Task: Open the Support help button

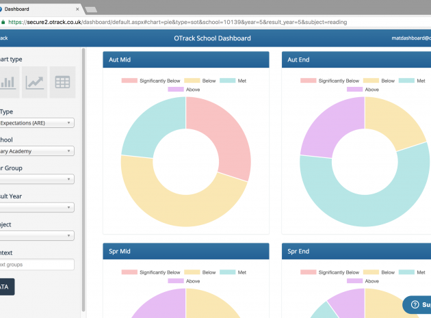Action: [x=417, y=304]
